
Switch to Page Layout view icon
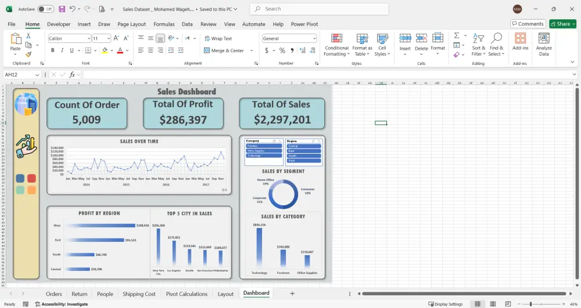coord(493,304)
